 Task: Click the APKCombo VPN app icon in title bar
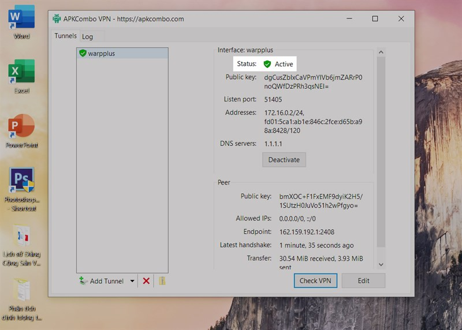coord(57,18)
